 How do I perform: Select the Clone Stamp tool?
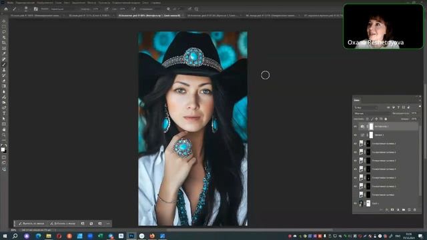[x=4, y=70]
